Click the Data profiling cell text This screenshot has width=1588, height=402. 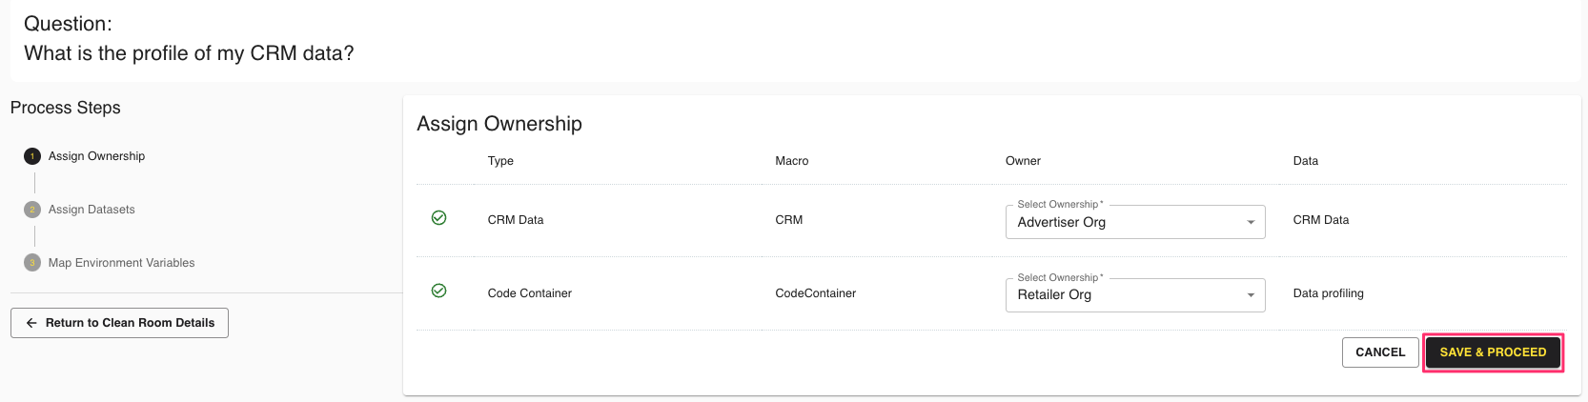pyautogui.click(x=1328, y=293)
